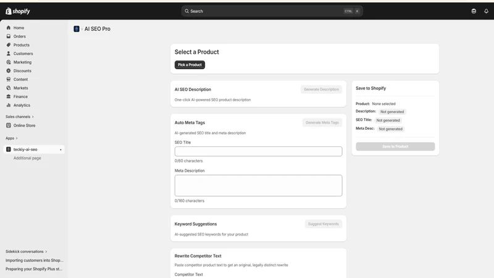Click the teckiy-ai-seo app icon
The image size is (494, 278).
tap(9, 150)
